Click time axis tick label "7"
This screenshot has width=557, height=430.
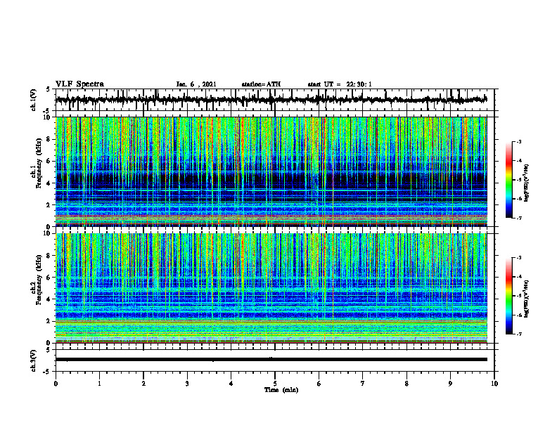[363, 384]
